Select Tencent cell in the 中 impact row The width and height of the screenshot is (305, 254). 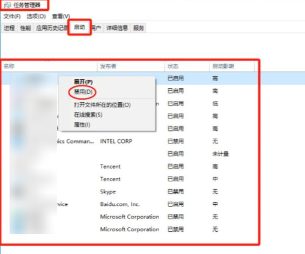pyautogui.click(x=110, y=179)
